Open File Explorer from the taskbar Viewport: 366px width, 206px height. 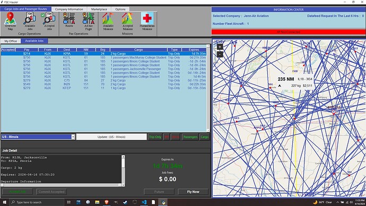pos(97,202)
